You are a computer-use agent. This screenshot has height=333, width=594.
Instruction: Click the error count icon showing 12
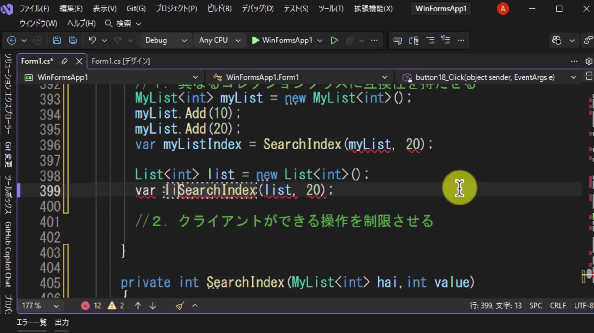(x=85, y=306)
